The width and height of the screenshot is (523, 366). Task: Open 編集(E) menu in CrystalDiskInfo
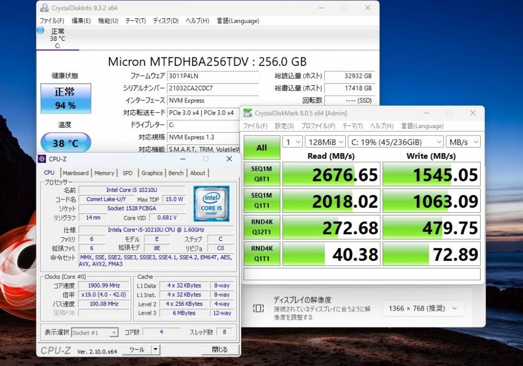[81, 21]
